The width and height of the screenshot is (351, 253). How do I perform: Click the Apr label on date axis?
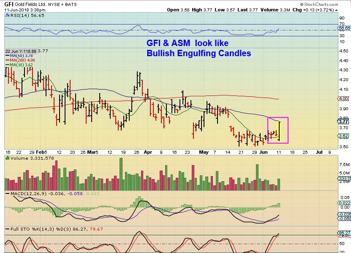coord(148,152)
